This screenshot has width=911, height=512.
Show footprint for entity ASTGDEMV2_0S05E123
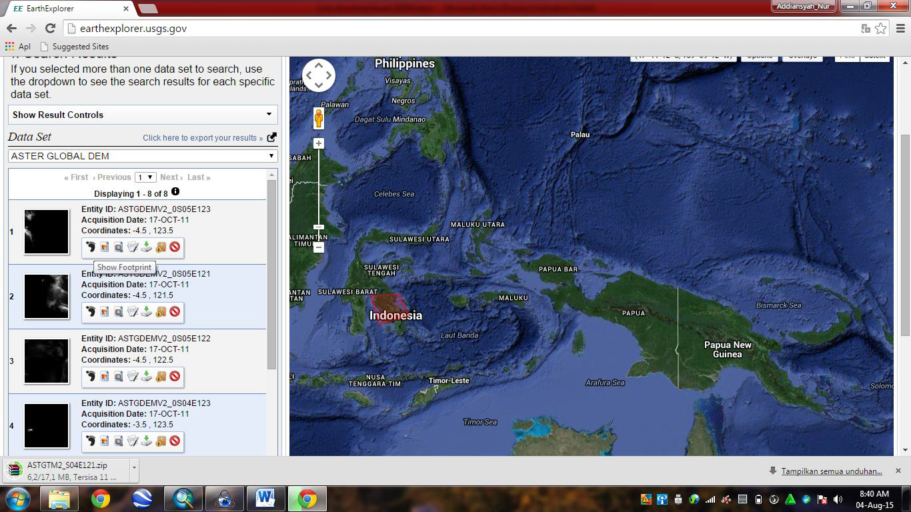pos(91,247)
